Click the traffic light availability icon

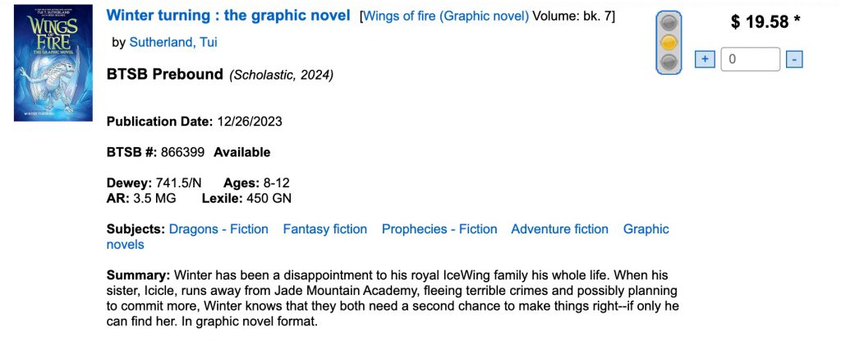(x=670, y=43)
